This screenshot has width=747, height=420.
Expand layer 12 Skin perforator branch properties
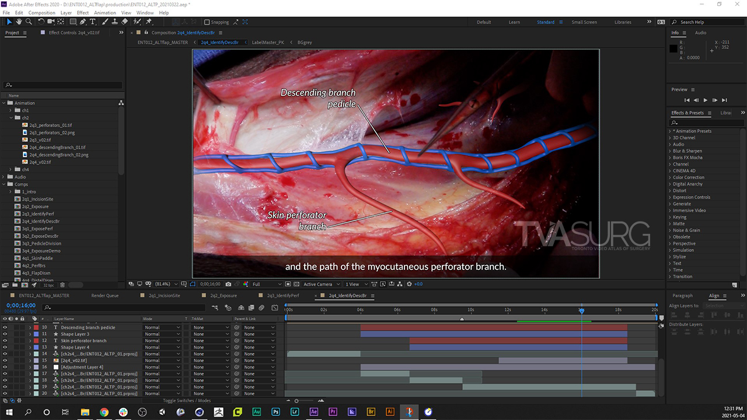pos(30,341)
